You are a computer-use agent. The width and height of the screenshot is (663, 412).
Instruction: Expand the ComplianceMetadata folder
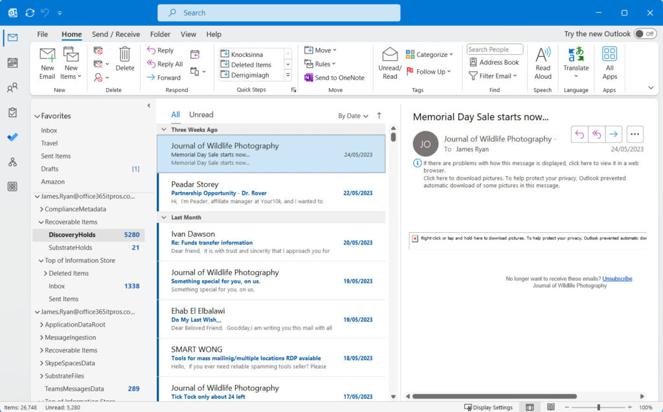point(41,209)
